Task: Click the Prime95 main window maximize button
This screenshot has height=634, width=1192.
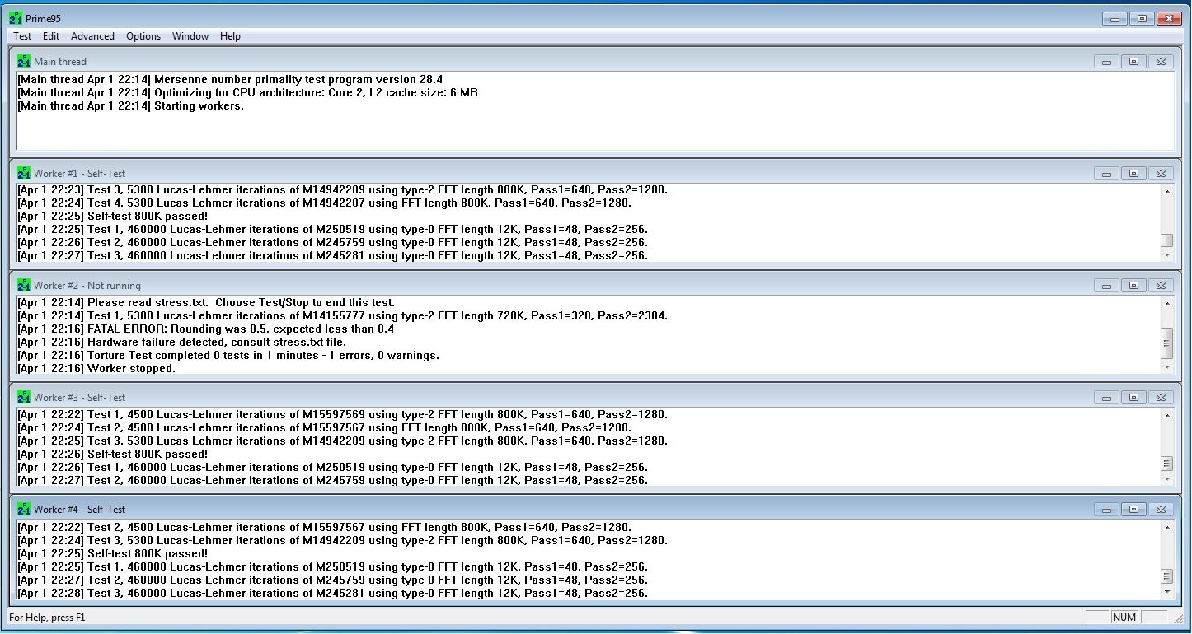Action: point(1141,18)
